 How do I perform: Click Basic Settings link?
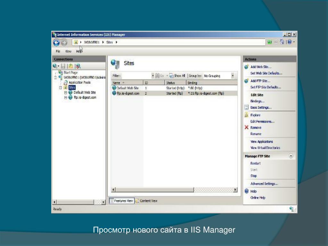pyautogui.click(x=261, y=108)
